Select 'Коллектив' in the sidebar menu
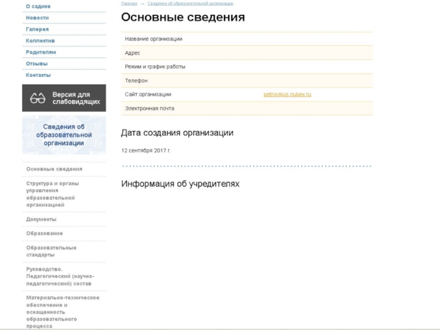Screen dimensions: 440x330 click(x=40, y=41)
